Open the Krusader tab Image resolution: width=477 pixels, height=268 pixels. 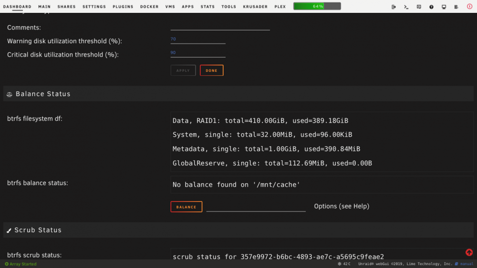(x=255, y=7)
